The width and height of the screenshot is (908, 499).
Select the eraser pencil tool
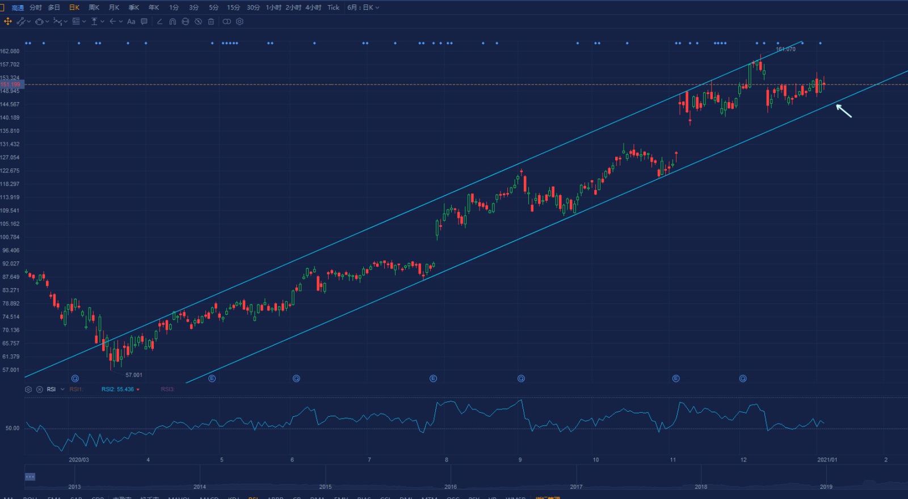point(159,22)
